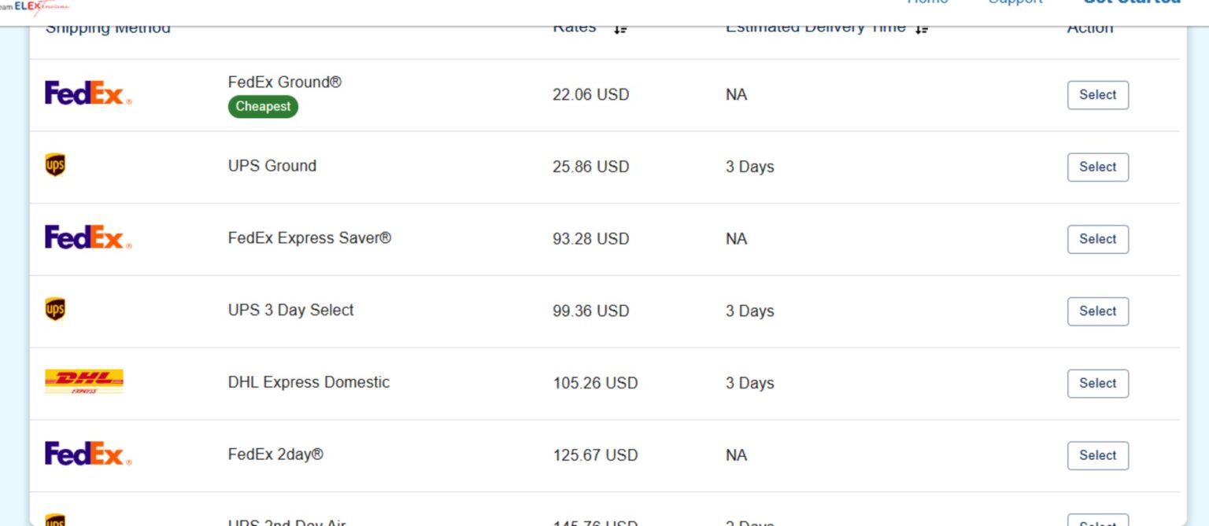Pick the FedEx 2day Select button
This screenshot has height=526, width=1209.
1097,455
